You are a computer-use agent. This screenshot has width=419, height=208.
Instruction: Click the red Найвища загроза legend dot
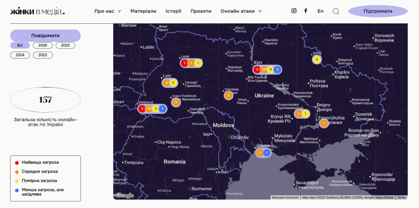[17, 162]
